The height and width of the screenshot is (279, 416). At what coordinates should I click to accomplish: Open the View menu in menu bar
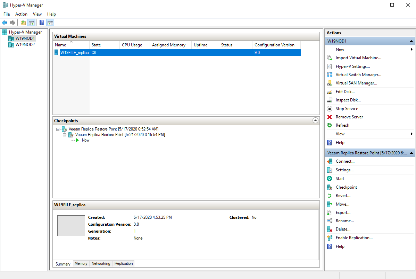(37, 14)
